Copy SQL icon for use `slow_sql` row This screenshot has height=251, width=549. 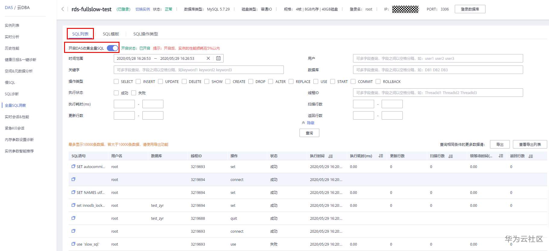pyautogui.click(x=73, y=244)
